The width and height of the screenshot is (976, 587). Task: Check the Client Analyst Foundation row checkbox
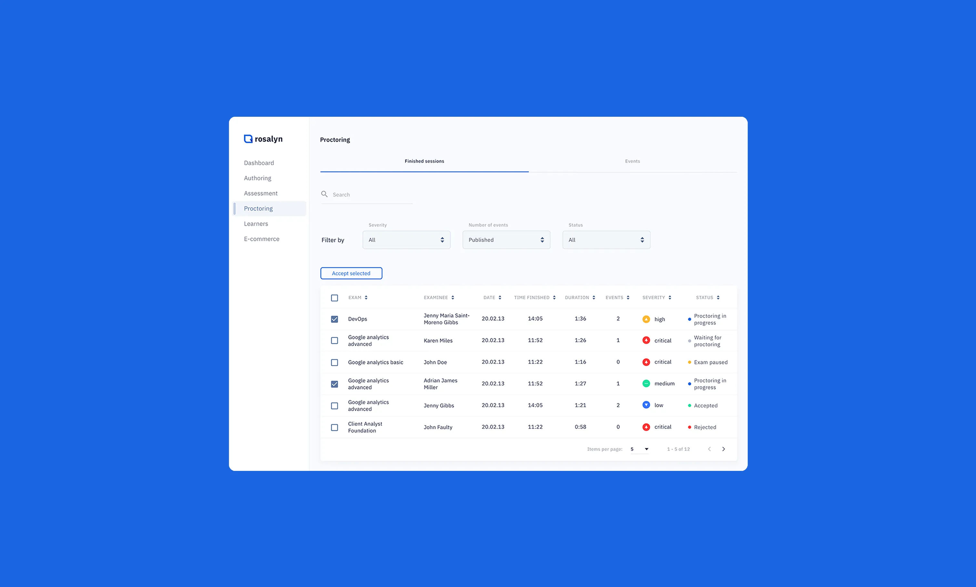pyautogui.click(x=334, y=428)
